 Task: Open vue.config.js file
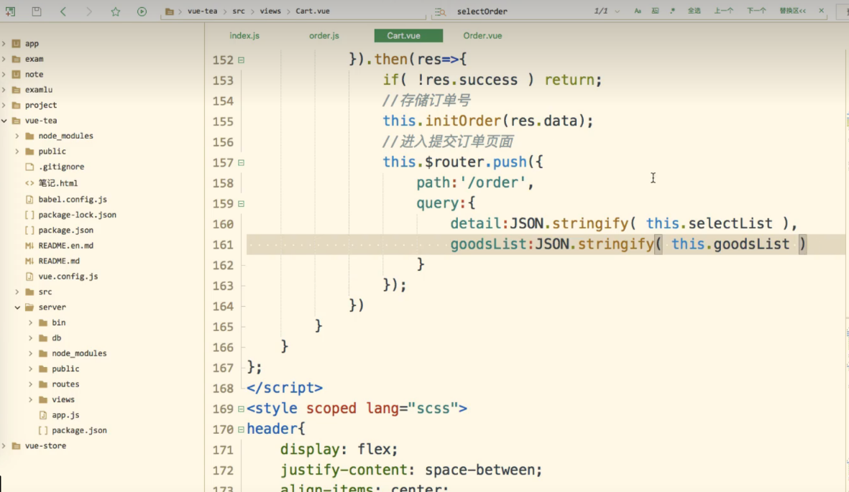click(68, 277)
